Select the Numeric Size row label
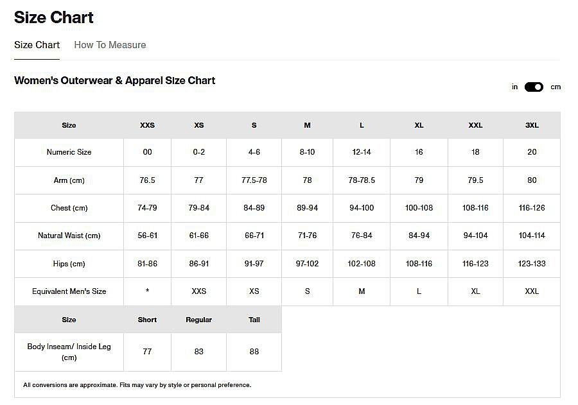Screen dimensions: 578x405 [69, 152]
